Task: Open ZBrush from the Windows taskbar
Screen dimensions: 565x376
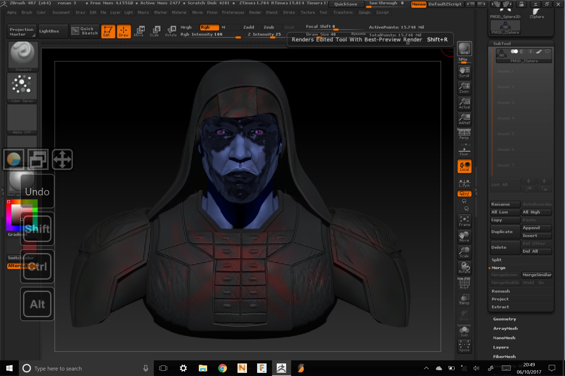Action: (281, 368)
